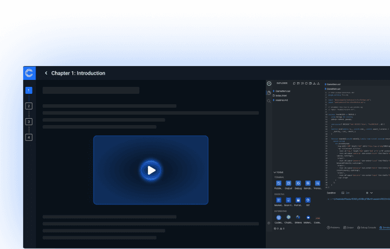
Task: Open the Git tool icon under Essential
Action: click(308, 200)
